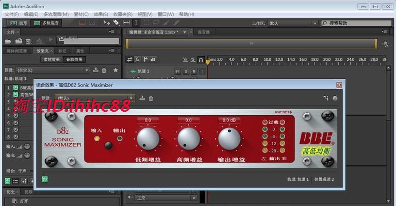The height and width of the screenshot is (206, 396).
Task: Arm track 轨道 1 for record with R
Action: (x=194, y=72)
